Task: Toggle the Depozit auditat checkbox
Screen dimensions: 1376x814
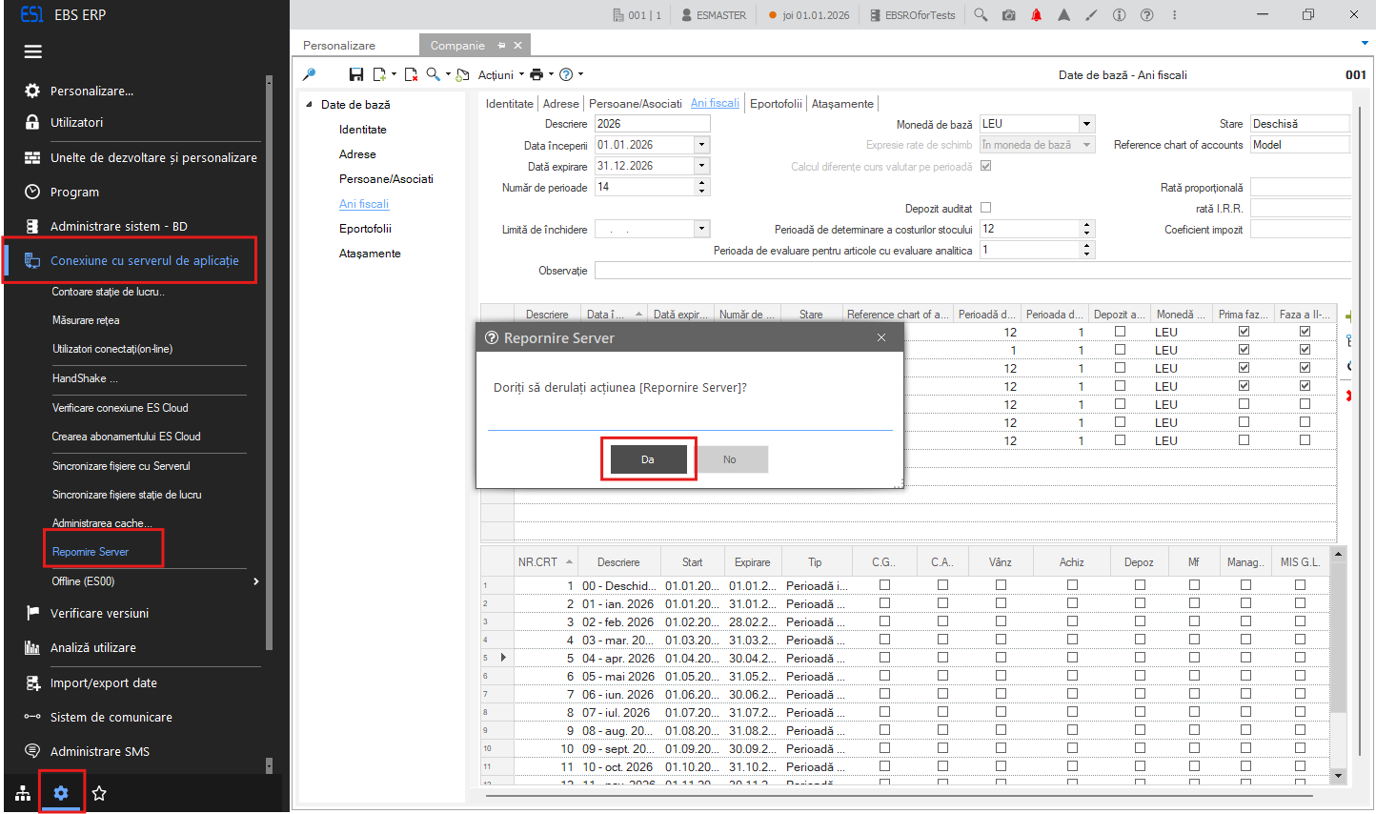Action: 986,208
